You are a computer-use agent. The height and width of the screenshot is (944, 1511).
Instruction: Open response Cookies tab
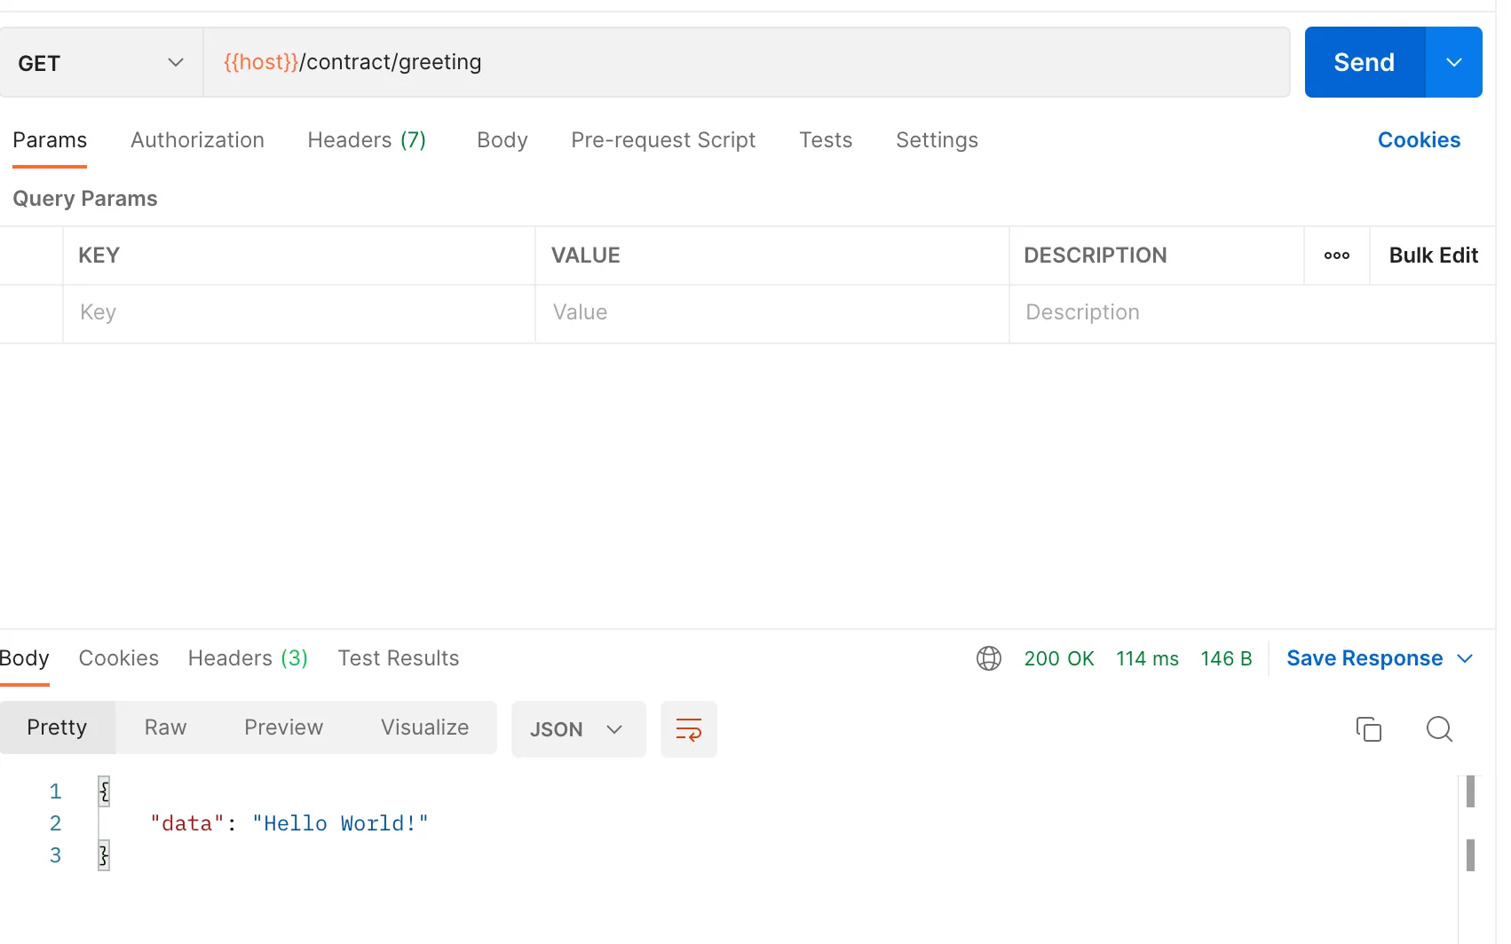click(119, 658)
